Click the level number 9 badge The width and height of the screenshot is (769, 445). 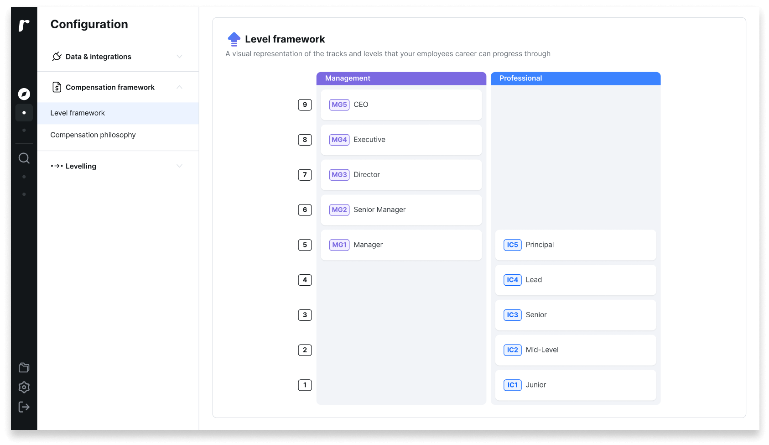pyautogui.click(x=305, y=105)
